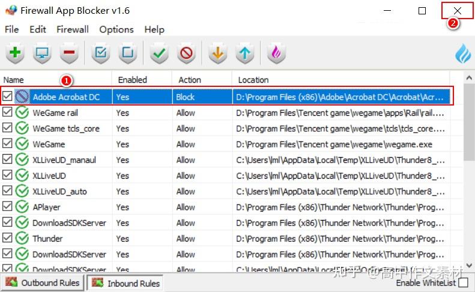Click the orange down-arrow toolbar icon
Viewport: 475px width, 292px height.
pos(218,53)
